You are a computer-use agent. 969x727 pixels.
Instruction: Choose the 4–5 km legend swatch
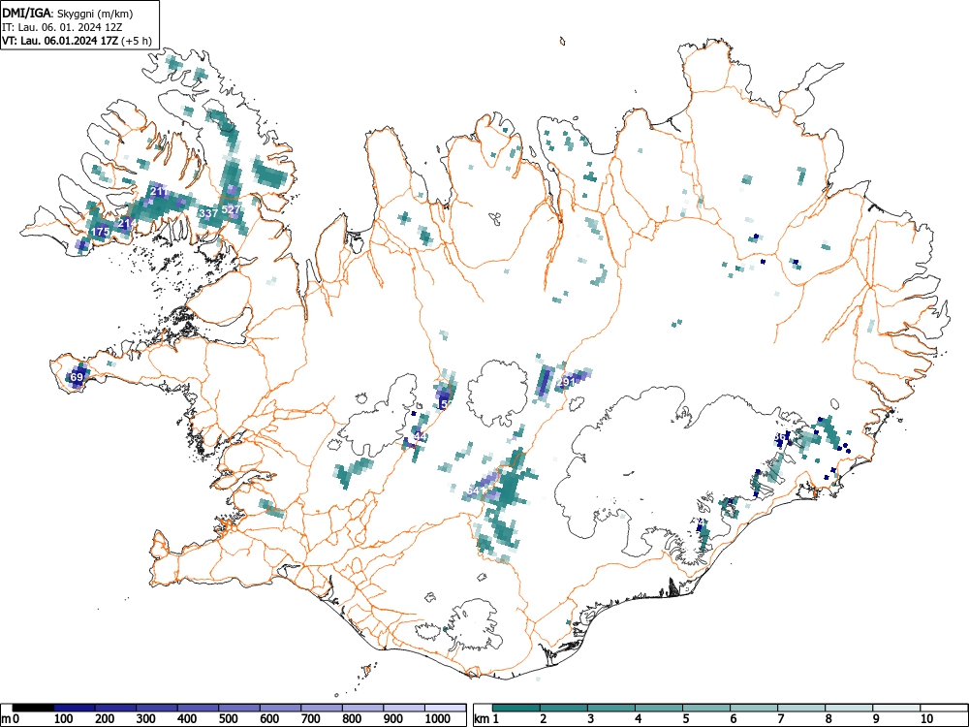pos(659,708)
